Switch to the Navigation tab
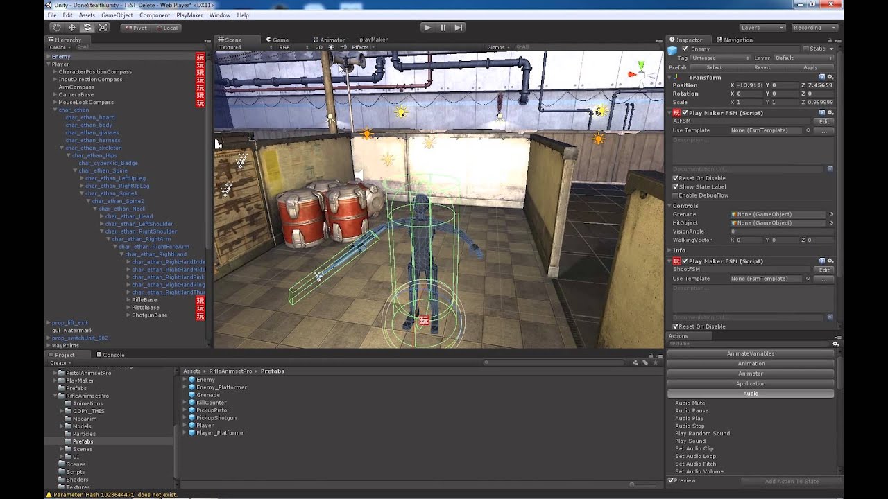This screenshot has width=888, height=499. [x=735, y=40]
